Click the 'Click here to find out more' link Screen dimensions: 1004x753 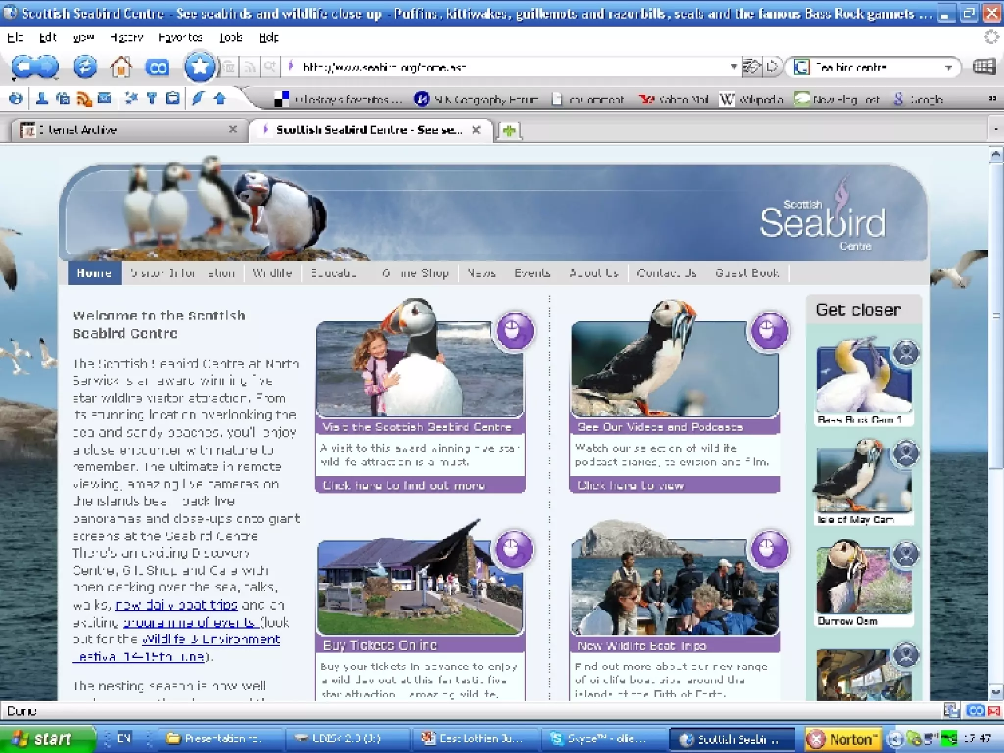click(403, 485)
